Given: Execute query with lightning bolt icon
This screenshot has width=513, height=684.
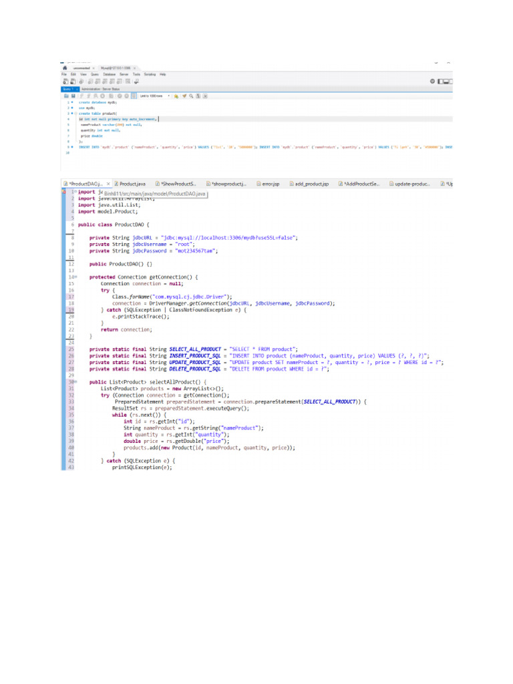Looking at the screenshot, I should click(x=83, y=96).
